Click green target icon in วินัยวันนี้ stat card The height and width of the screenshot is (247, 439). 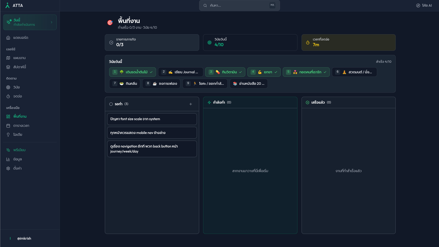pyautogui.click(x=209, y=43)
